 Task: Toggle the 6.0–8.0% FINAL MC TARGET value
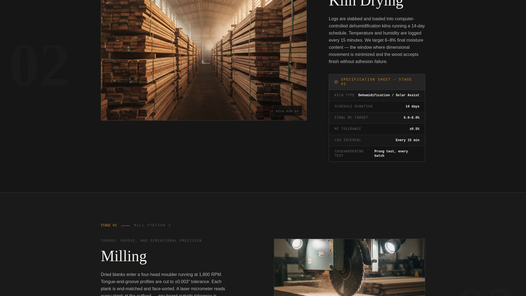[411, 118]
